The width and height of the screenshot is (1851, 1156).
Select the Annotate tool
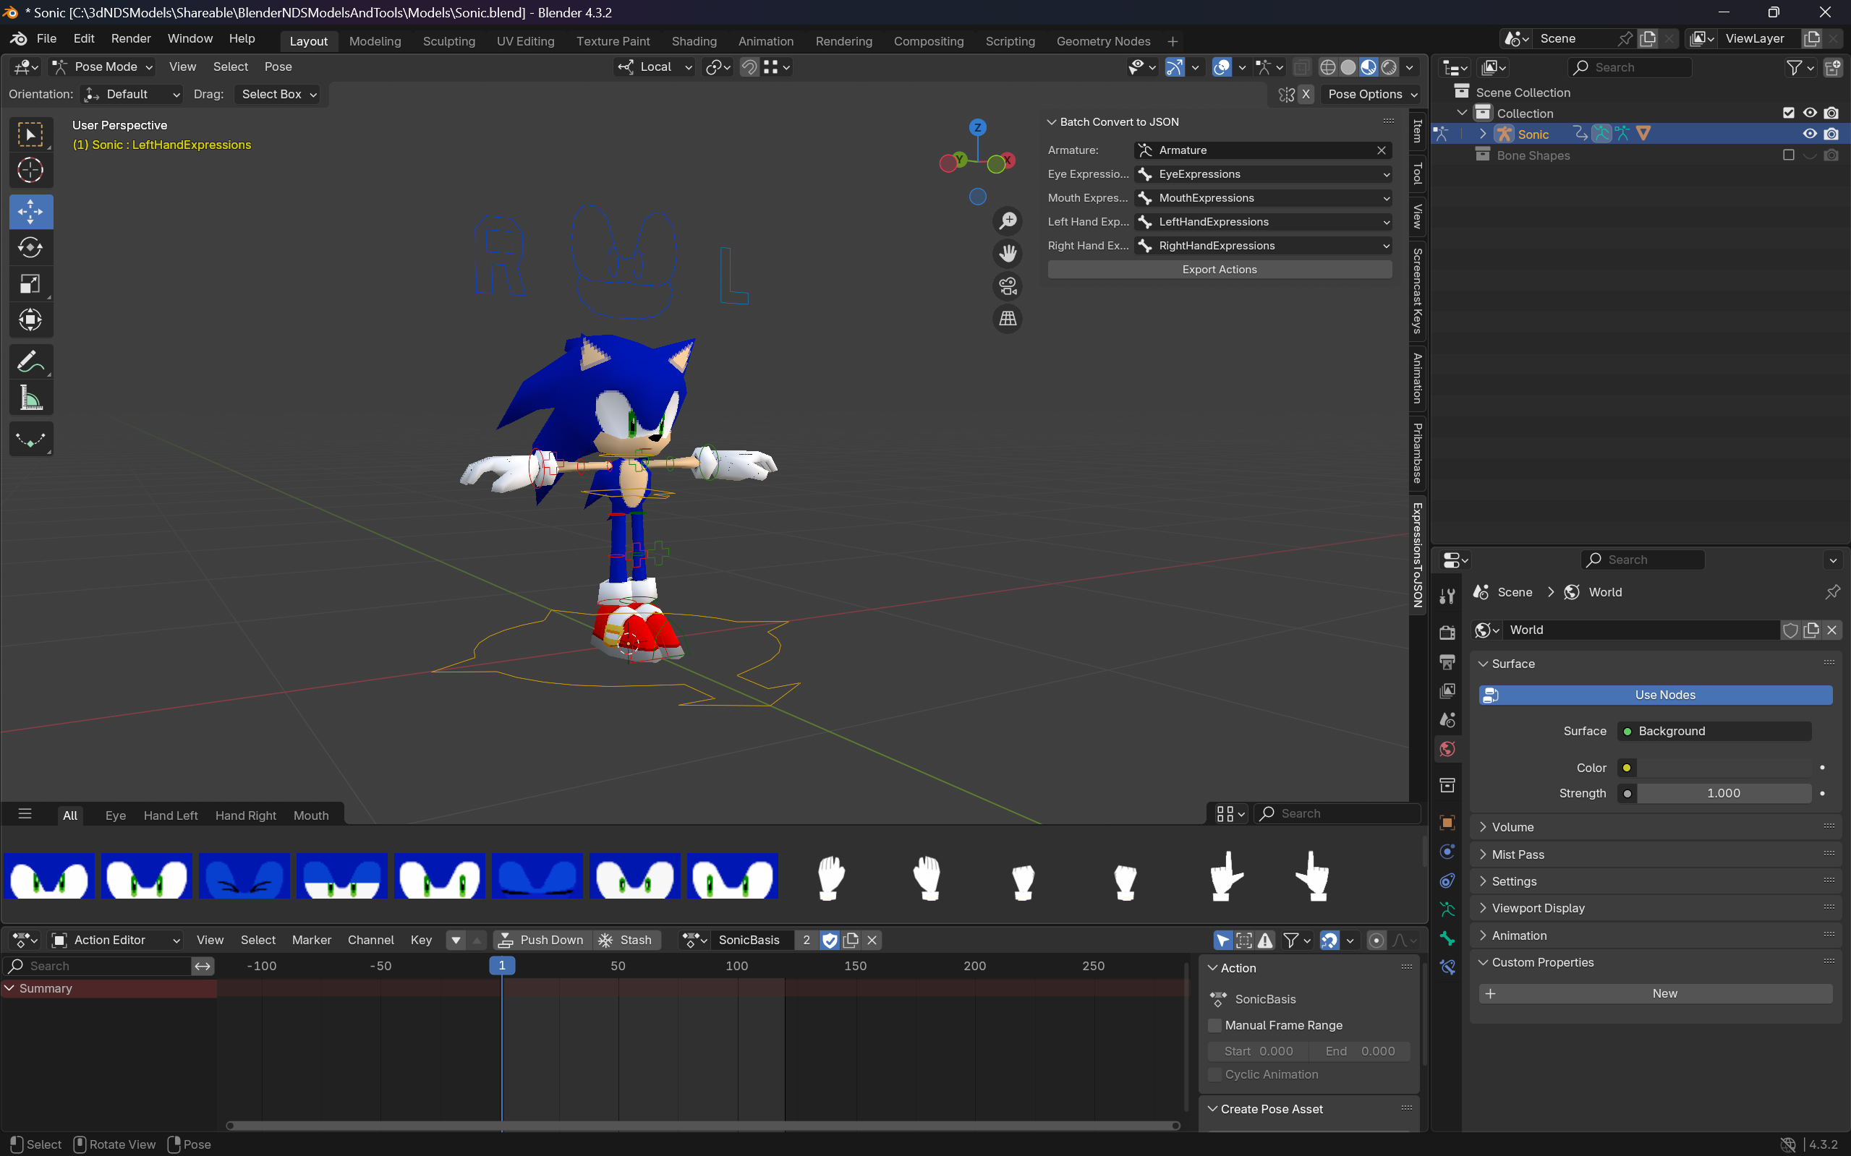click(x=30, y=361)
